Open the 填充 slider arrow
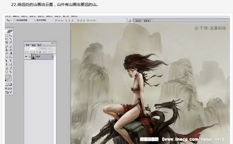 pyautogui.click(x=54, y=52)
